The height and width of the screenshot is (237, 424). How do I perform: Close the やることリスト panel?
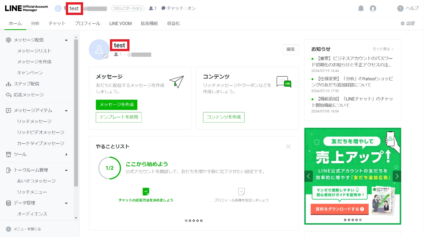point(288,146)
